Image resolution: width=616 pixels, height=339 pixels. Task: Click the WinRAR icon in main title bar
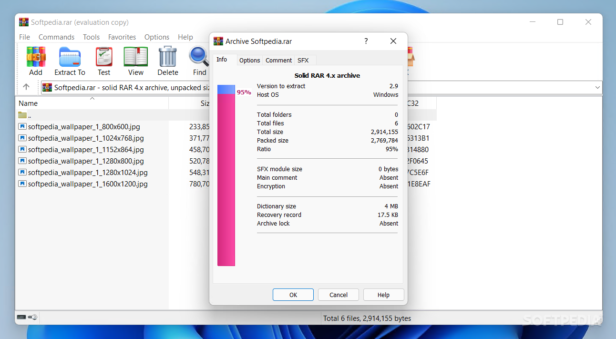tap(24, 22)
